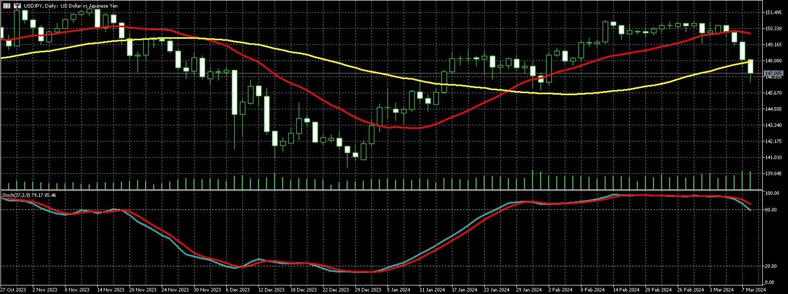The image size is (788, 294).
Task: Click the 141.010 price scale label
Action: click(773, 157)
